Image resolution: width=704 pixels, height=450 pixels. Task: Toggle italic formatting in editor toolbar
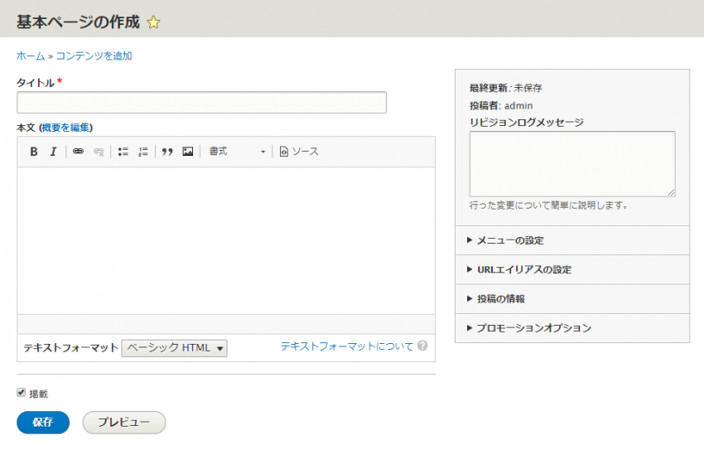(54, 152)
